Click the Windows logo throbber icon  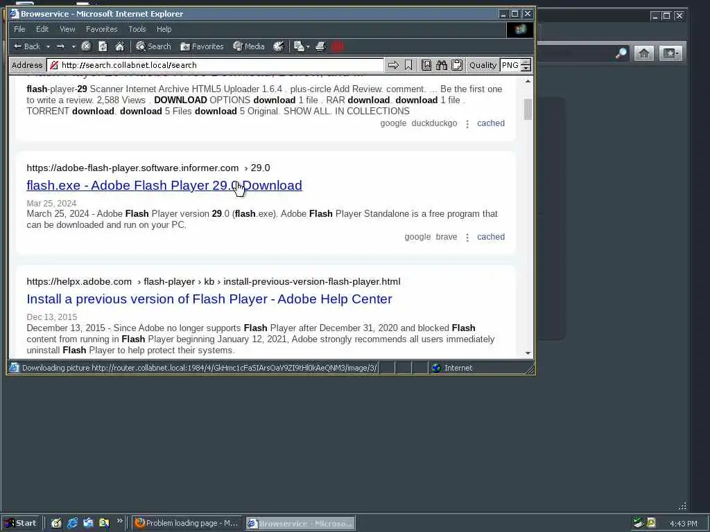point(520,29)
